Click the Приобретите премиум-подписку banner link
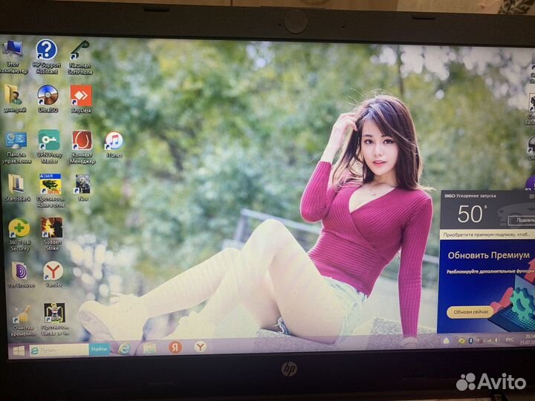Viewport: 535px width, 401px height. click(487, 235)
